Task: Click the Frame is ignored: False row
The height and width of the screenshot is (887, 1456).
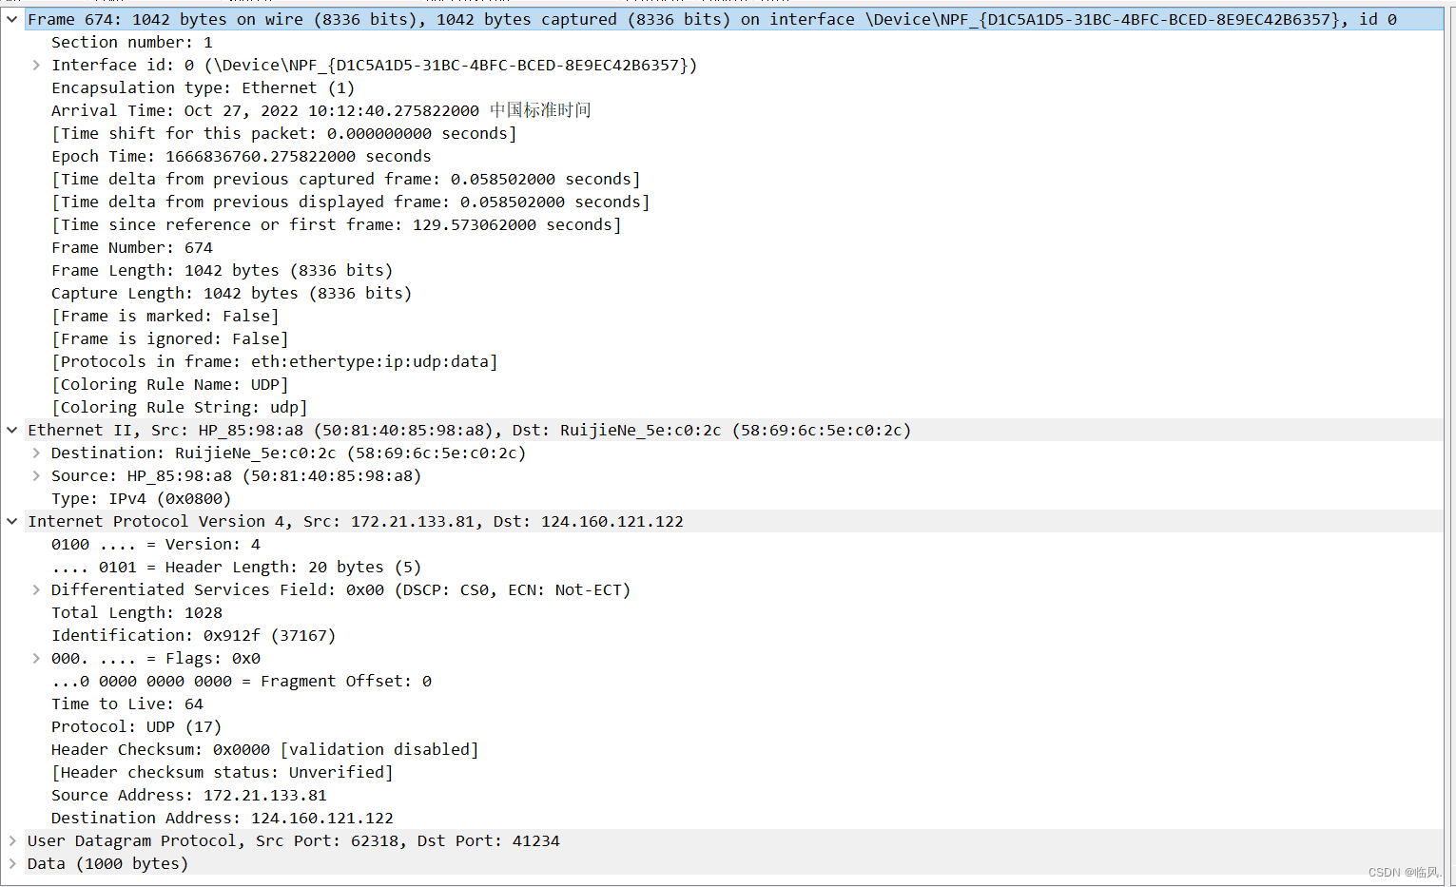Action: point(170,338)
